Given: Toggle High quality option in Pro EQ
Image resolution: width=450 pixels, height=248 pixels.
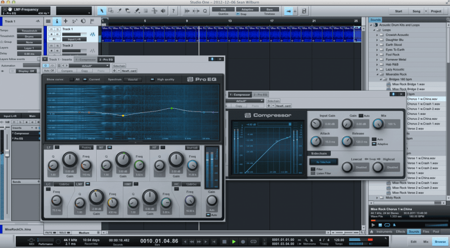Looking at the screenshot, I should pyautogui.click(x=152, y=80).
